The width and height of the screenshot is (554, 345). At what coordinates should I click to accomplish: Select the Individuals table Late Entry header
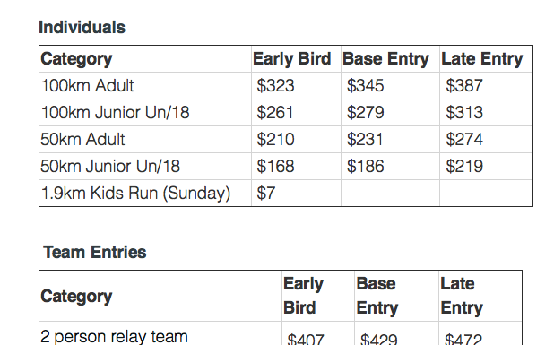coord(482,58)
